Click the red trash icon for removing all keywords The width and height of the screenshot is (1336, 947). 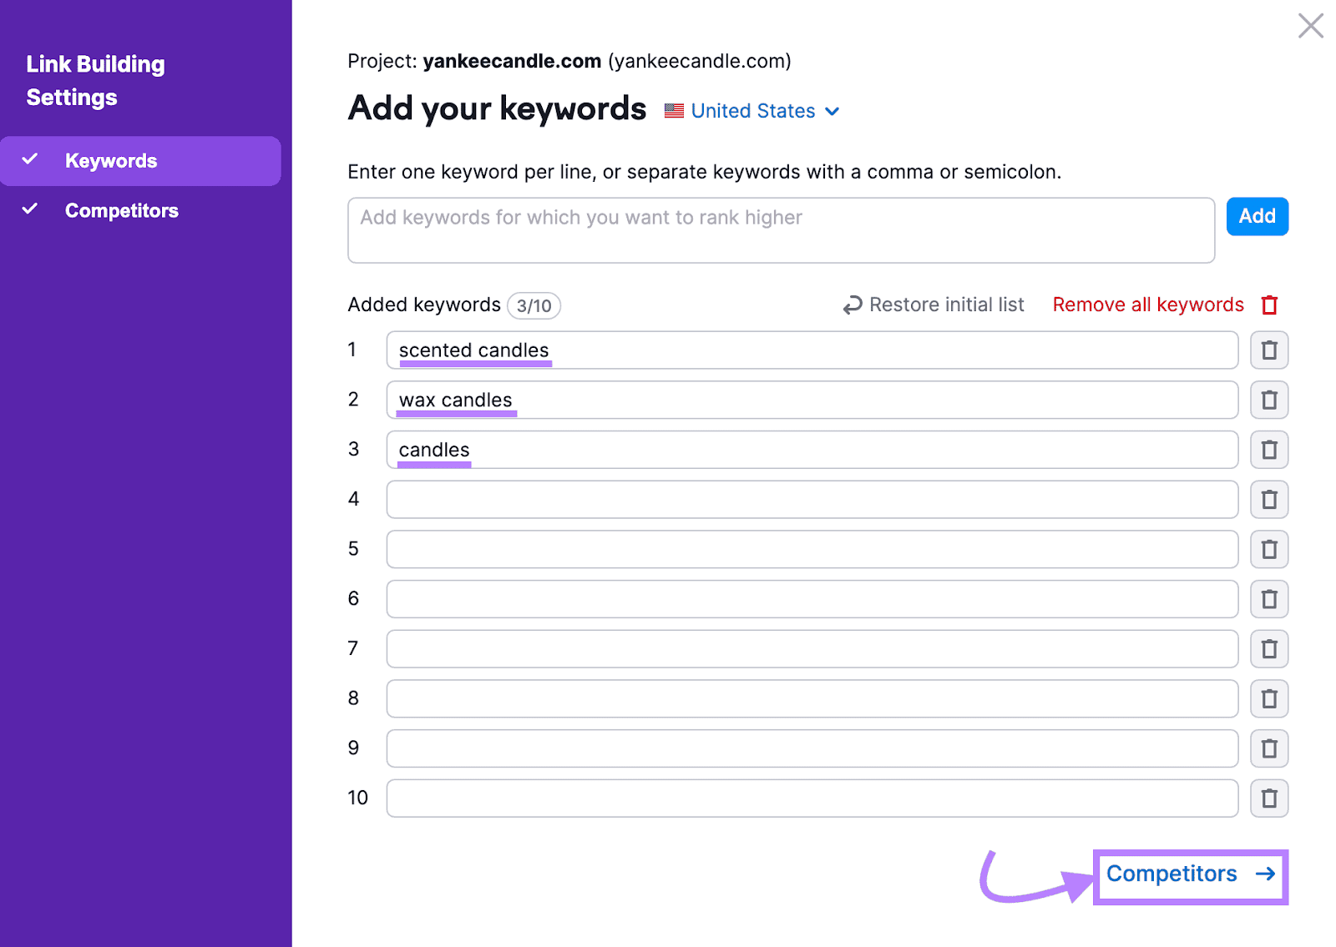click(x=1269, y=305)
